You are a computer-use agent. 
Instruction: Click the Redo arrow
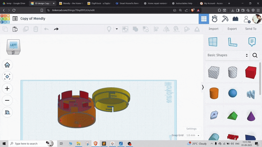(x=56, y=29)
